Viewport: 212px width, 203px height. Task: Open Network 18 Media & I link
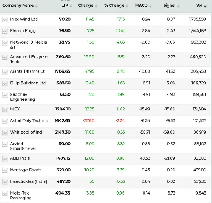[28, 45]
